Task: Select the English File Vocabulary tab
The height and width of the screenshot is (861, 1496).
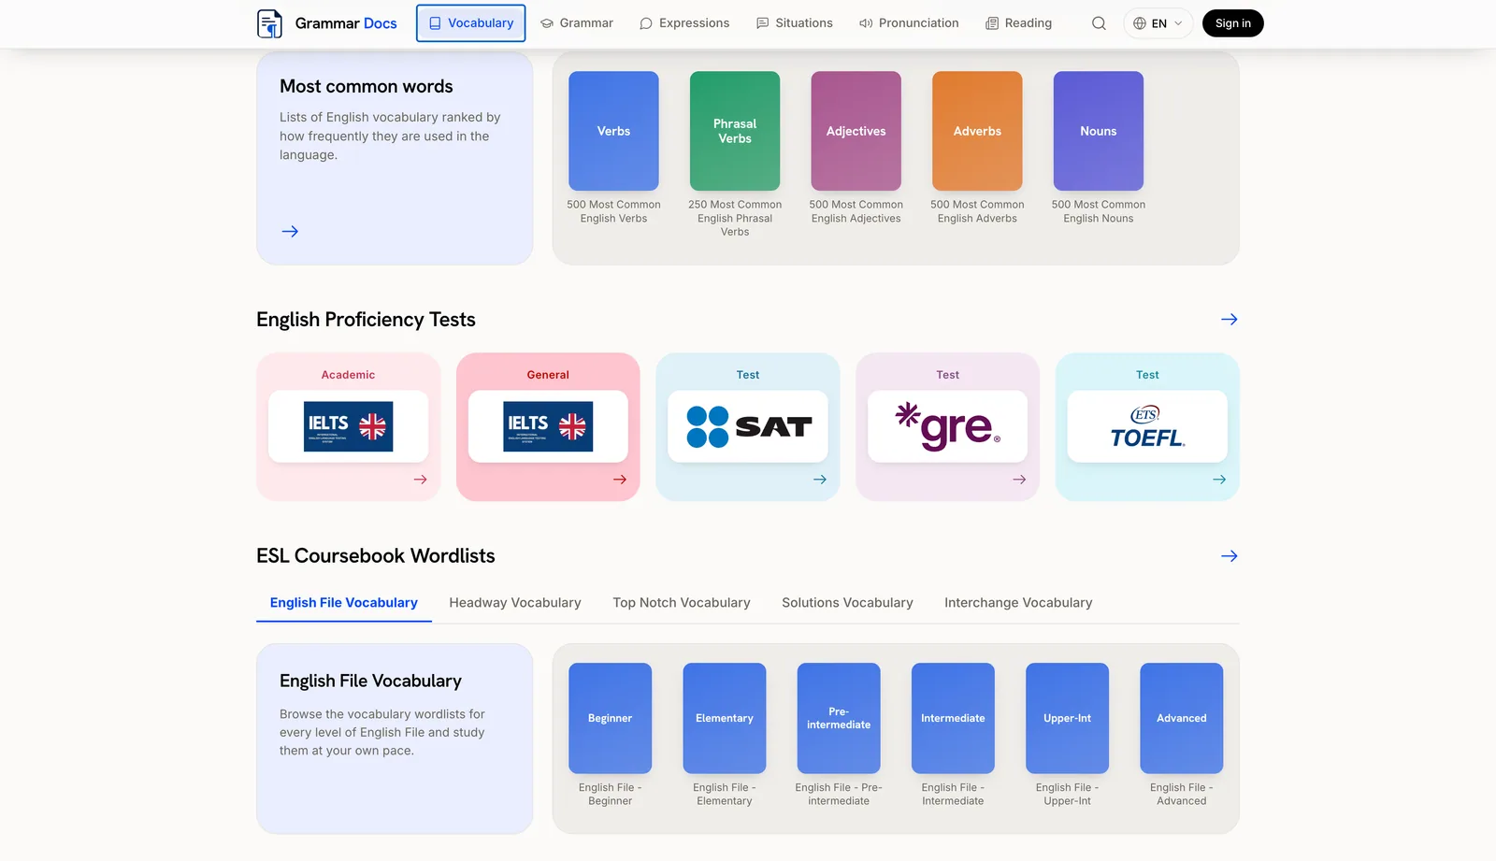Action: (344, 603)
